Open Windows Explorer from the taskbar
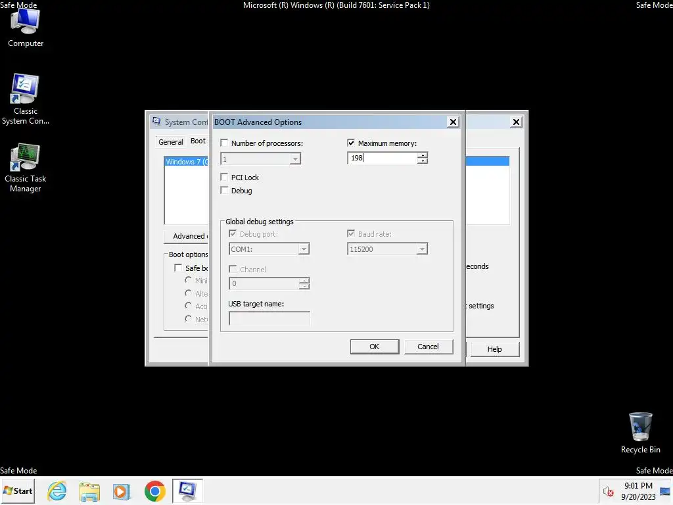This screenshot has height=505, width=673. [89, 491]
